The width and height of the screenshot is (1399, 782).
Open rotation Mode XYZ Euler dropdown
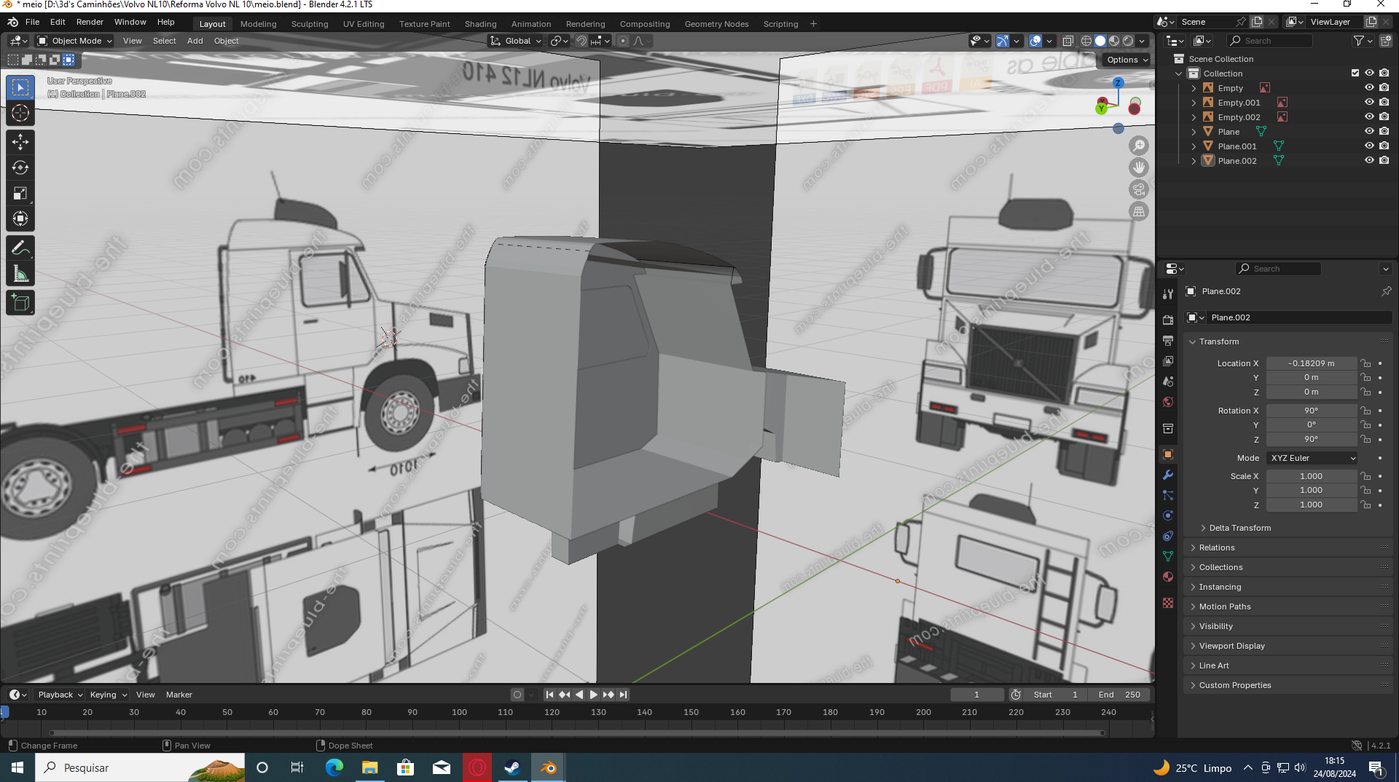[1312, 458]
